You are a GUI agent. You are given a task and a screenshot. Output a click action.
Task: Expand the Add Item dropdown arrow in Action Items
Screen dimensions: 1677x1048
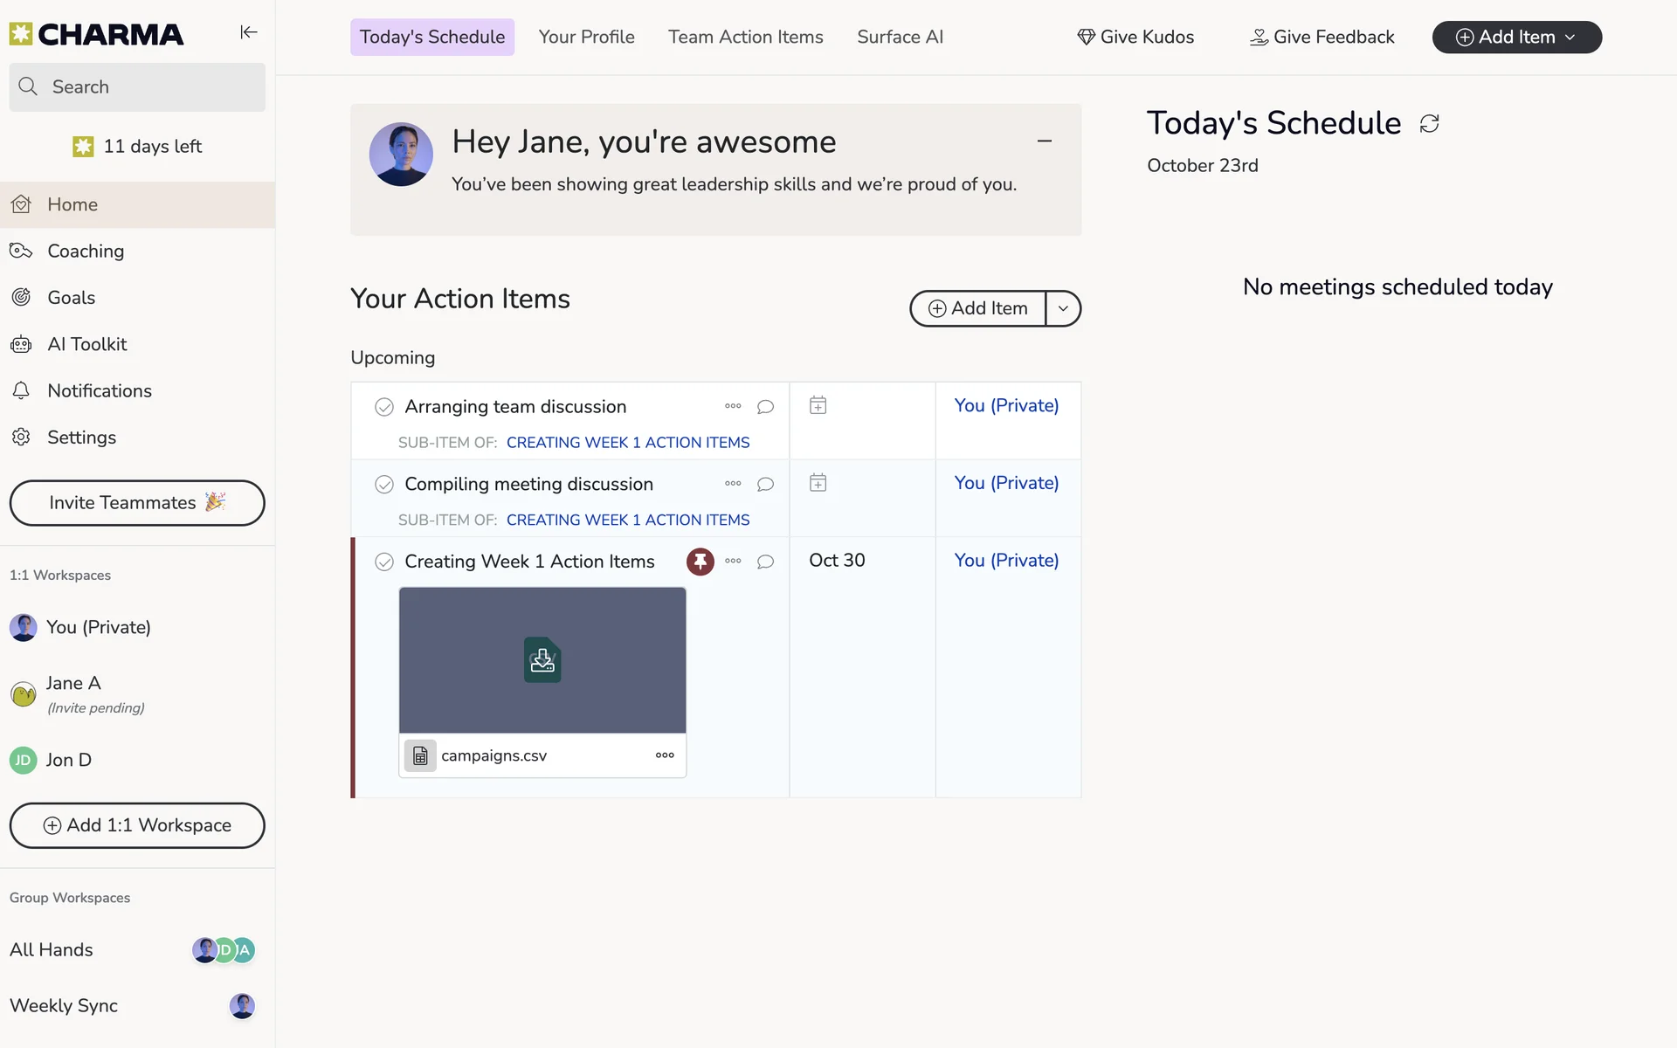coord(1063,308)
